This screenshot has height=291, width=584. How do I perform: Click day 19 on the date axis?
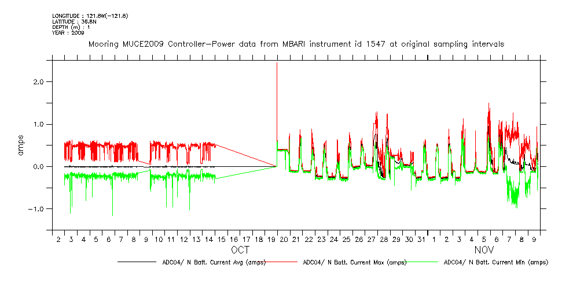coord(271,239)
